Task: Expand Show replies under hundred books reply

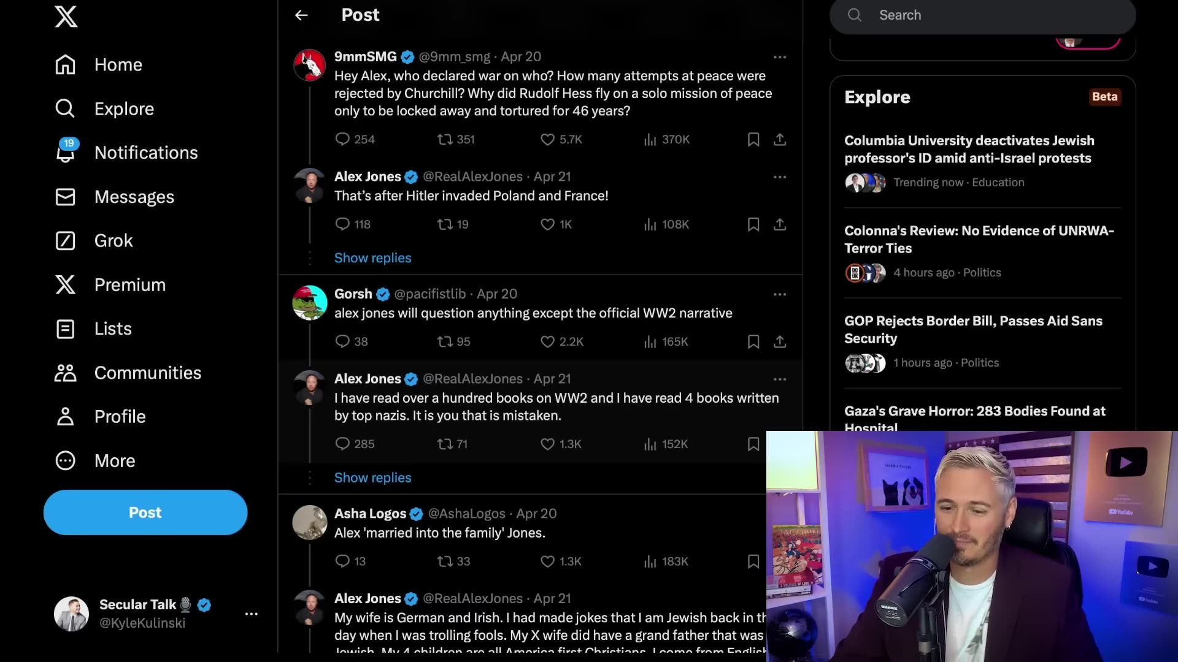Action: tap(372, 477)
